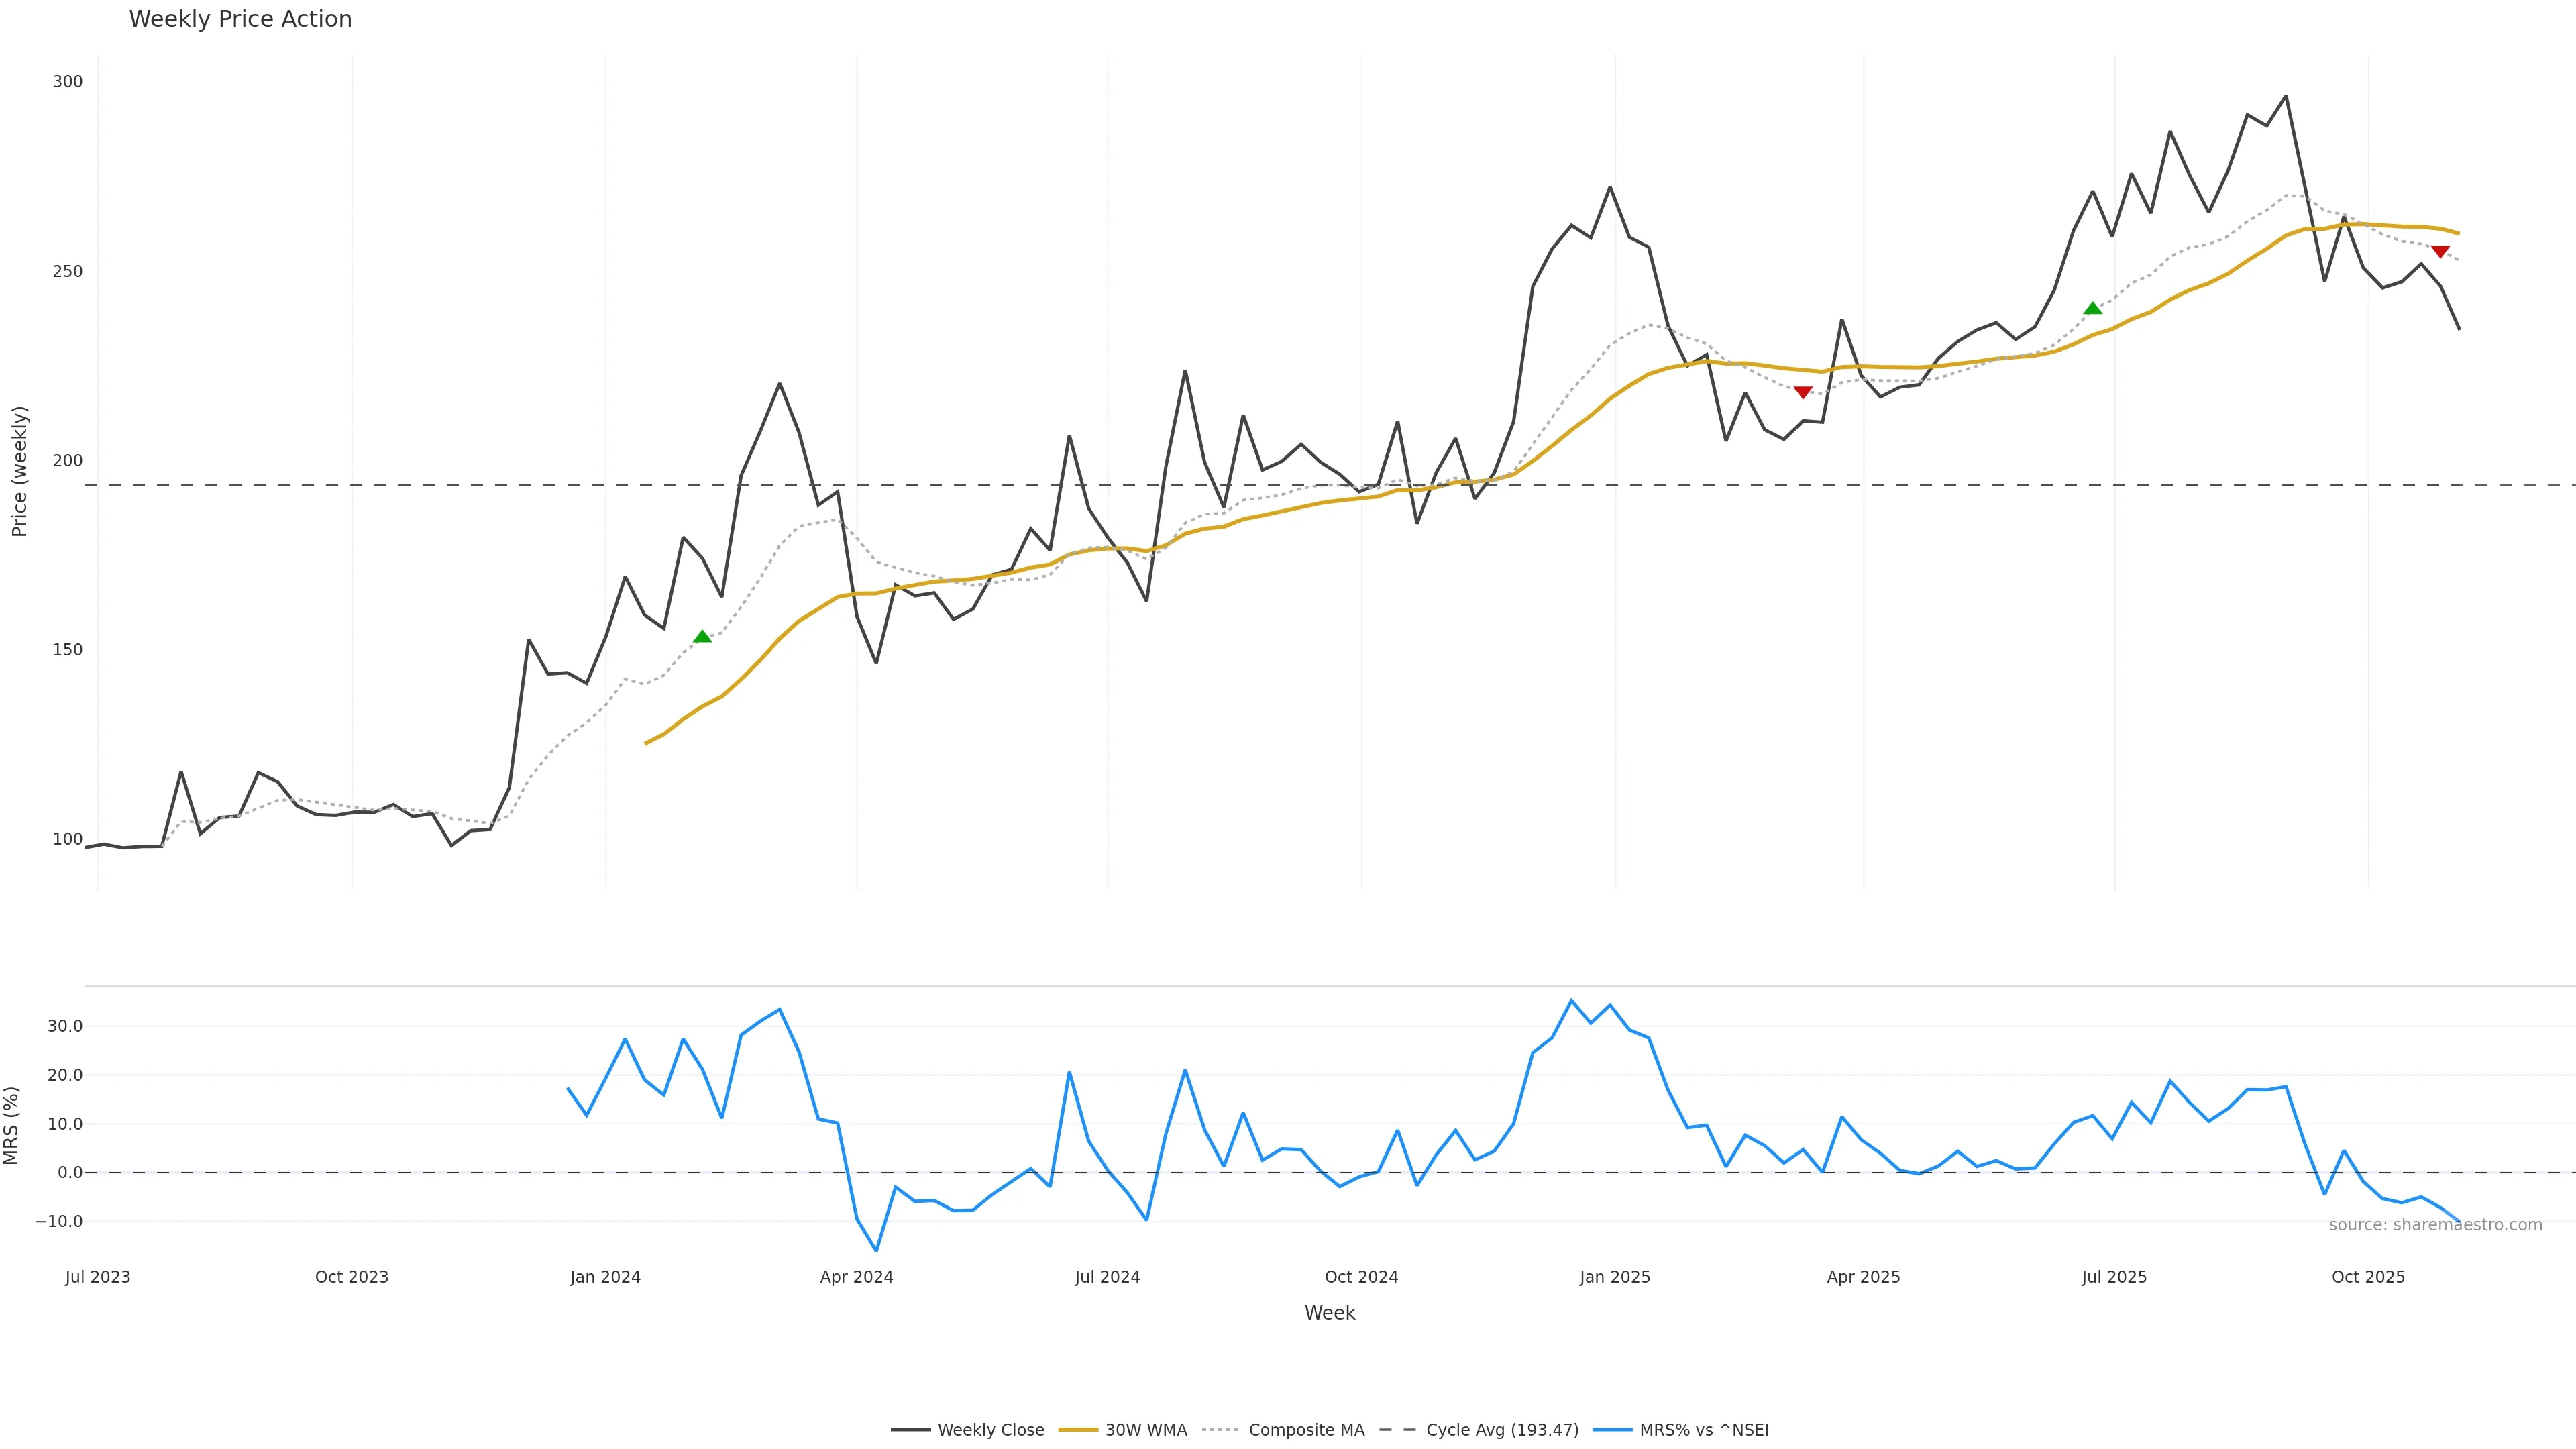Select the Jul 2023 x-axis label
2576x1449 pixels.
point(98,1277)
